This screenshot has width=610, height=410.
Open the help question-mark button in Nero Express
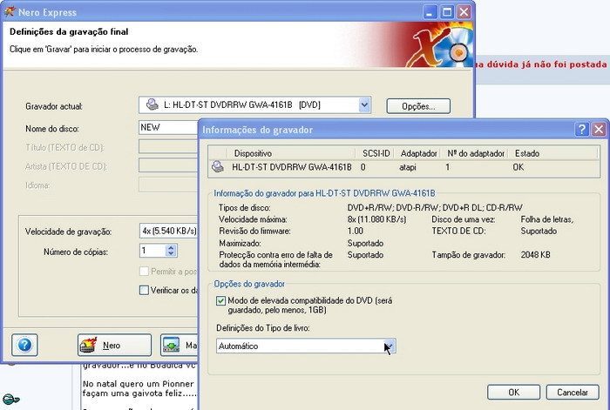click(24, 345)
